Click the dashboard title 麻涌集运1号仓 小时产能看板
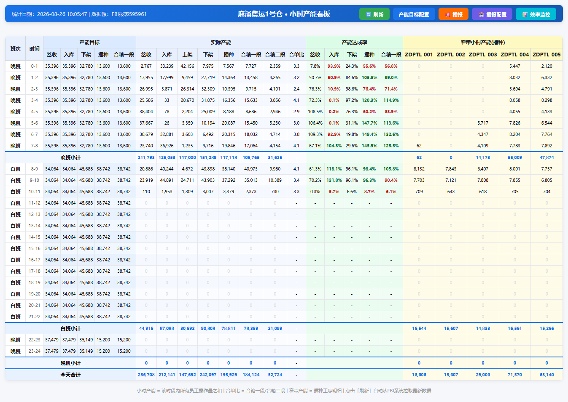This screenshot has height=402, width=568. (x=284, y=14)
